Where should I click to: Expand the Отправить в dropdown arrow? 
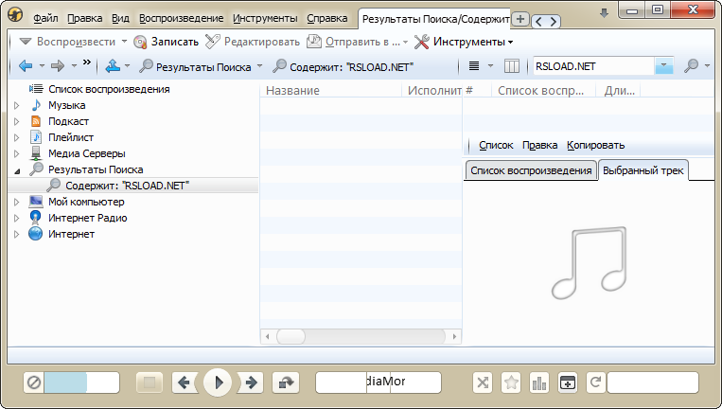405,42
